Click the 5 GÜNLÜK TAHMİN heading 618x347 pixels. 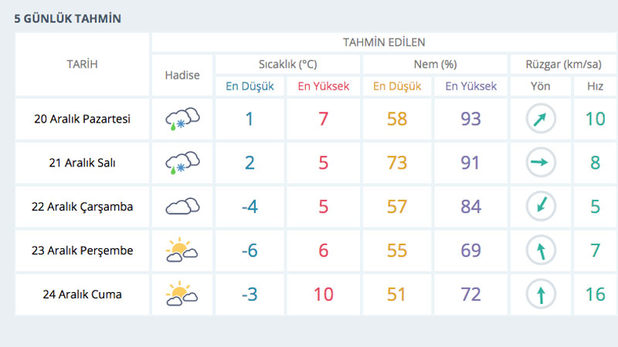coord(68,19)
